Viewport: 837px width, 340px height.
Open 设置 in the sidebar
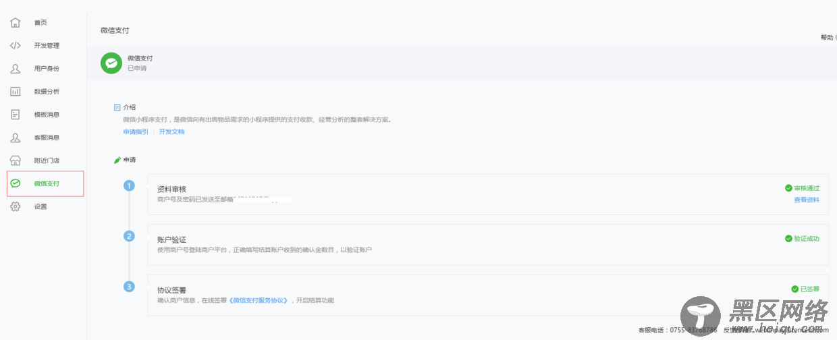click(41, 206)
